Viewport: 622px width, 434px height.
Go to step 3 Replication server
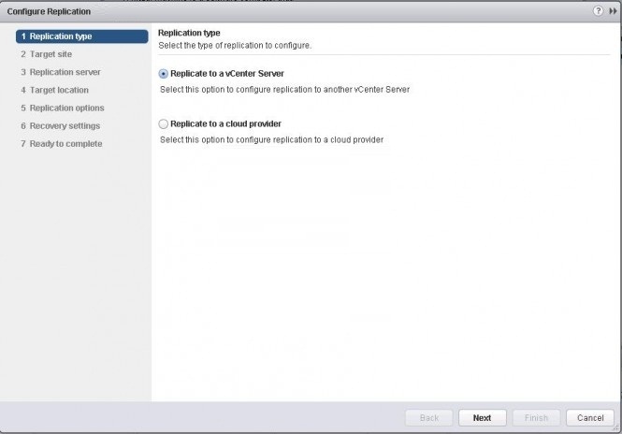pyautogui.click(x=61, y=72)
